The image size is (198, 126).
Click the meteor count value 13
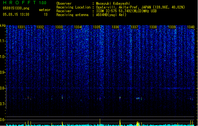(46, 14)
